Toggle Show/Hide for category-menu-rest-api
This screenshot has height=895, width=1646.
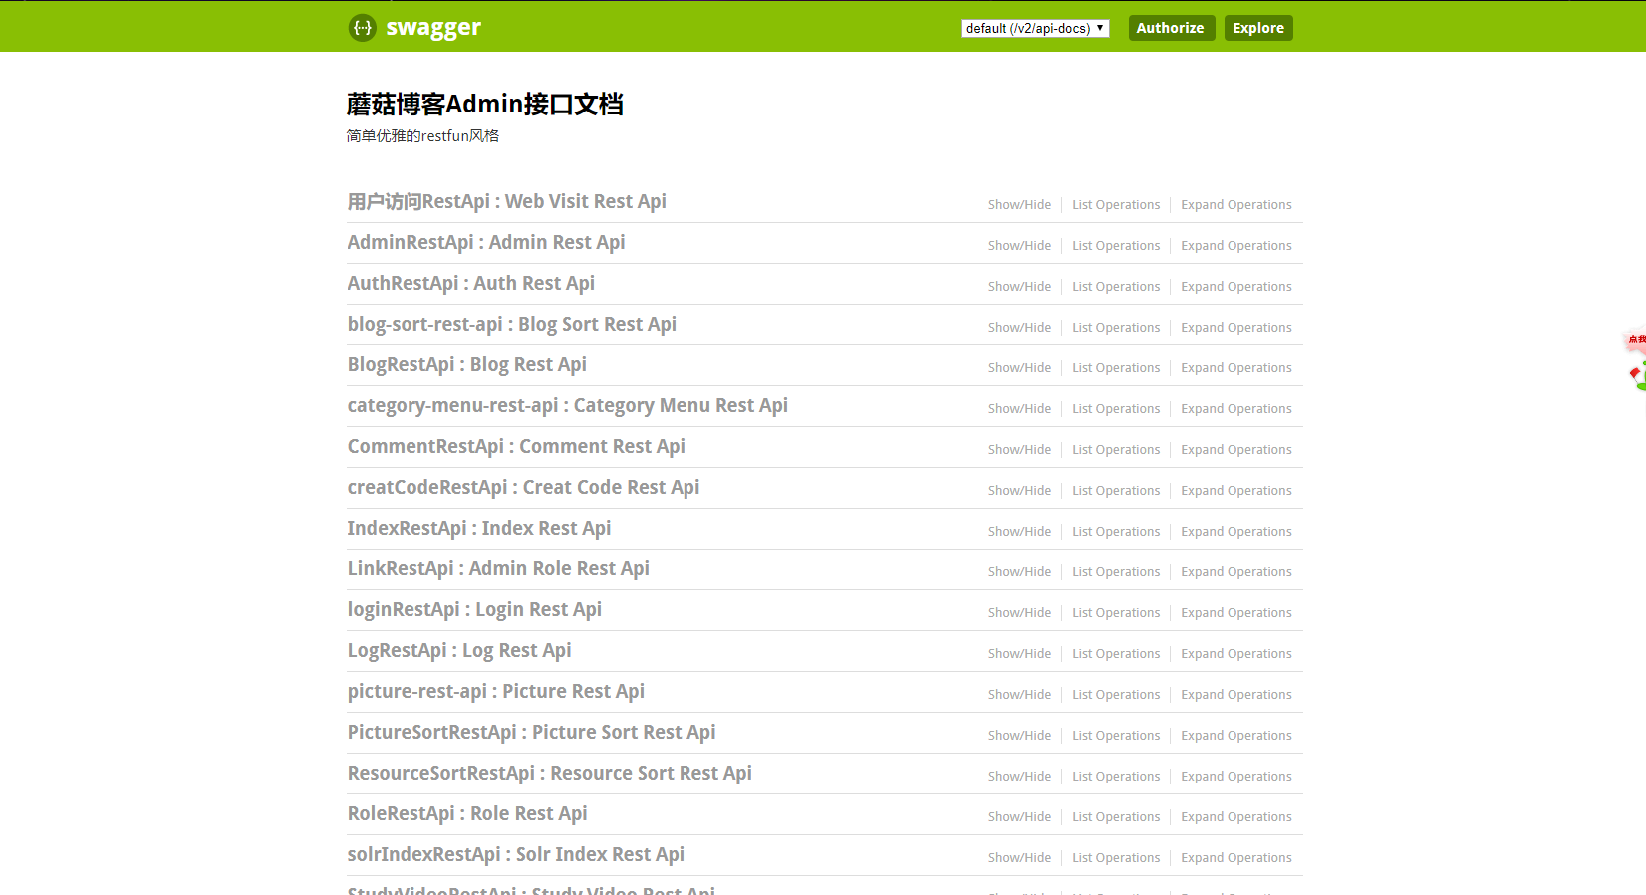[1019, 409]
